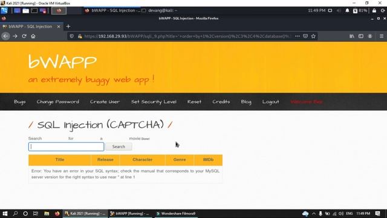This screenshot has height=218, width=387.
Task: Click the bWAPP logo heading
Action: [x=62, y=62]
